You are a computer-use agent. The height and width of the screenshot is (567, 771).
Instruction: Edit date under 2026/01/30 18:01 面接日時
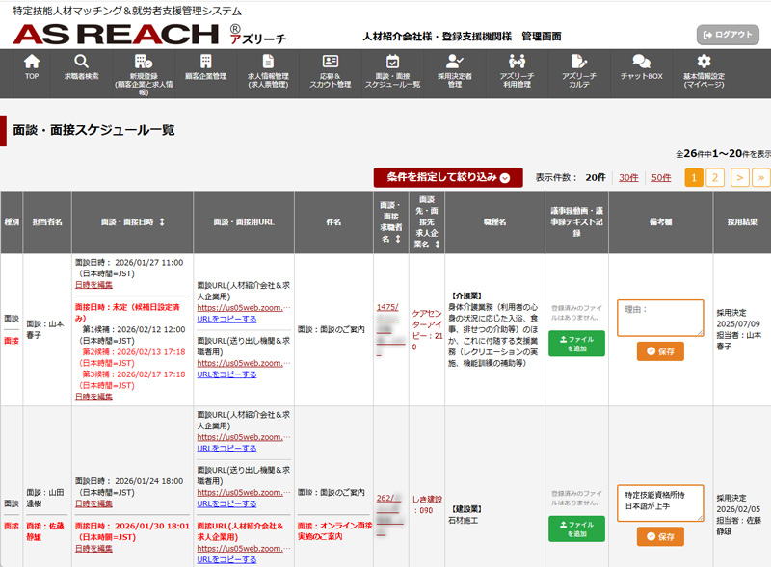pyautogui.click(x=93, y=549)
